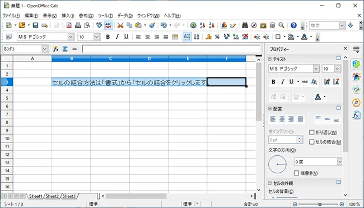Click the Format Paintbrush icon

(x=152, y=25)
